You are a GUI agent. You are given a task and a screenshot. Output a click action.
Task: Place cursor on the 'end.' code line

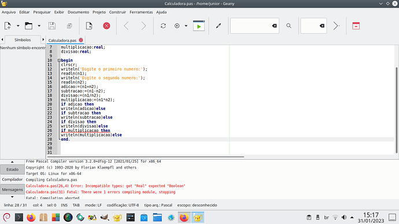(x=65, y=139)
